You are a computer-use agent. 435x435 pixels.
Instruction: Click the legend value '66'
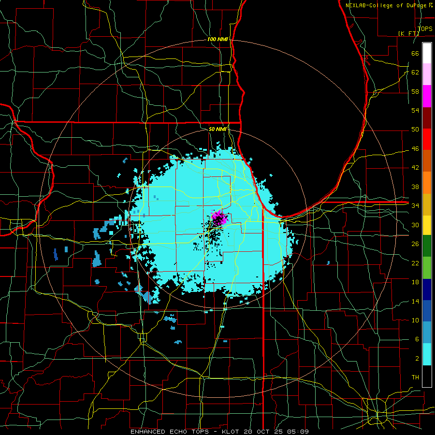(415, 53)
